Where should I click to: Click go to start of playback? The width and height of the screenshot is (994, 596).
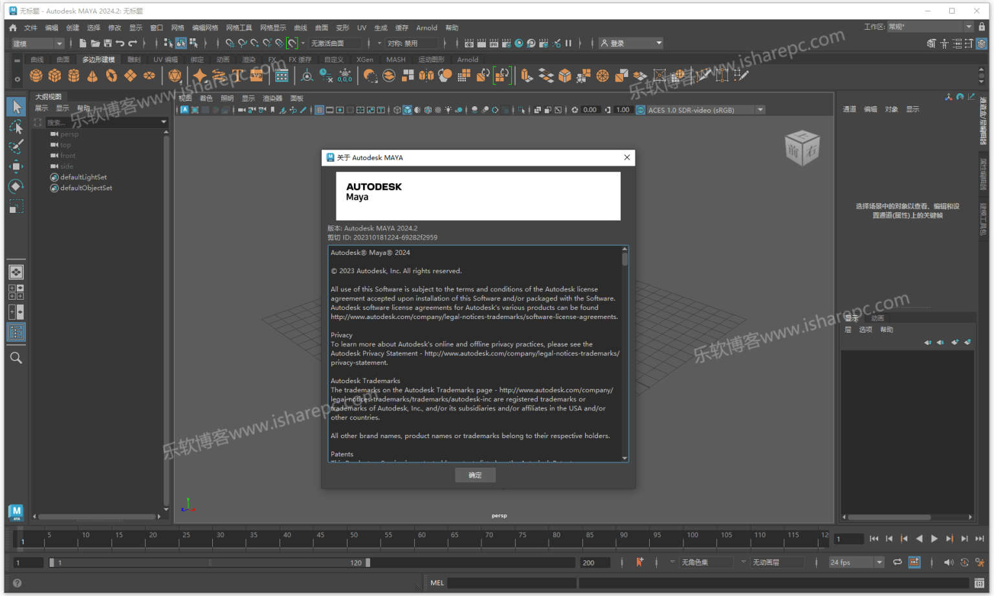[874, 538]
